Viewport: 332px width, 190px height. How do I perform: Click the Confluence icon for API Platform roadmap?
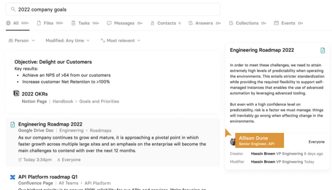click(13, 177)
